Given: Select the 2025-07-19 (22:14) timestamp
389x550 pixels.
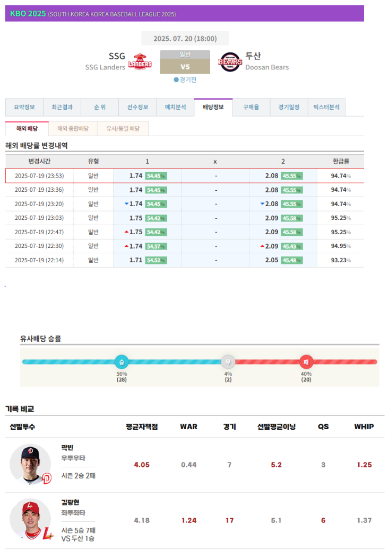Looking at the screenshot, I should [39, 260].
